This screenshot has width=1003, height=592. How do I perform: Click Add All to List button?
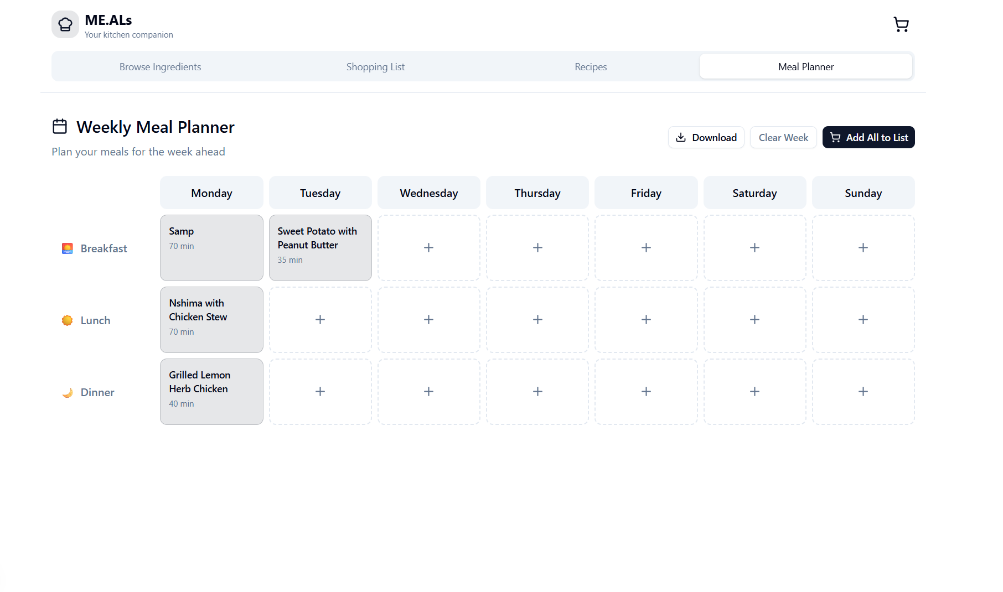868,137
